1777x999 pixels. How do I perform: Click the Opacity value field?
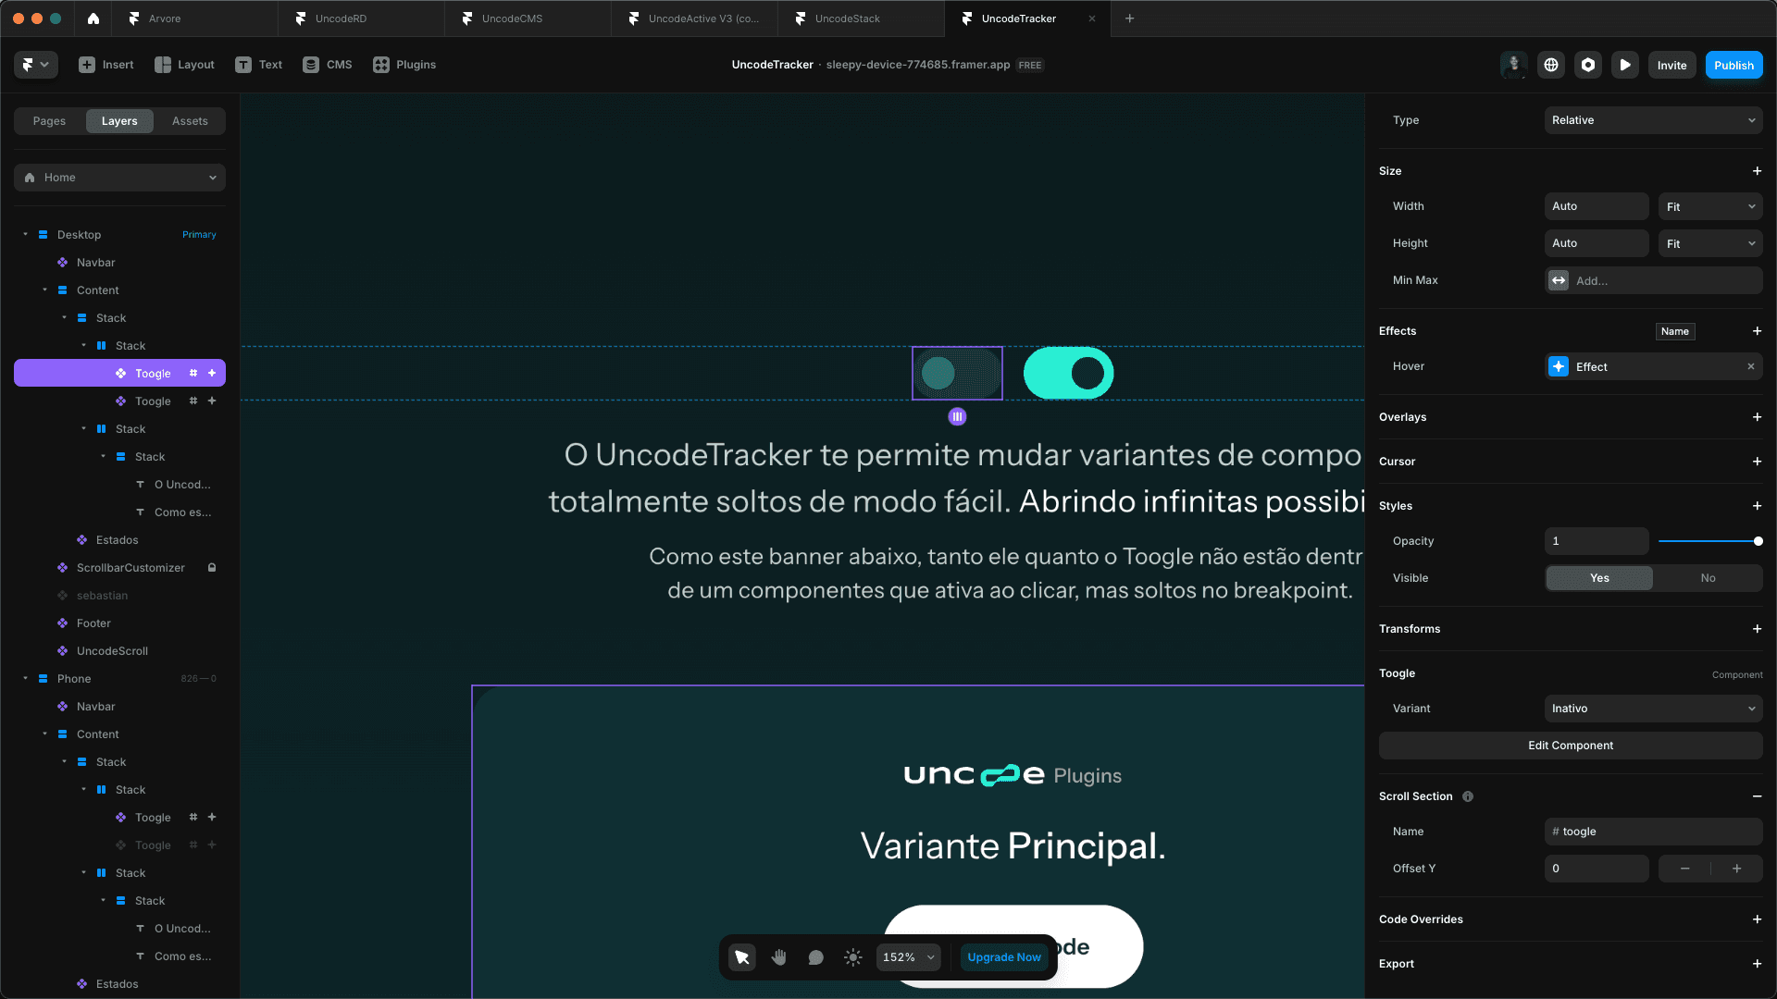click(x=1597, y=541)
